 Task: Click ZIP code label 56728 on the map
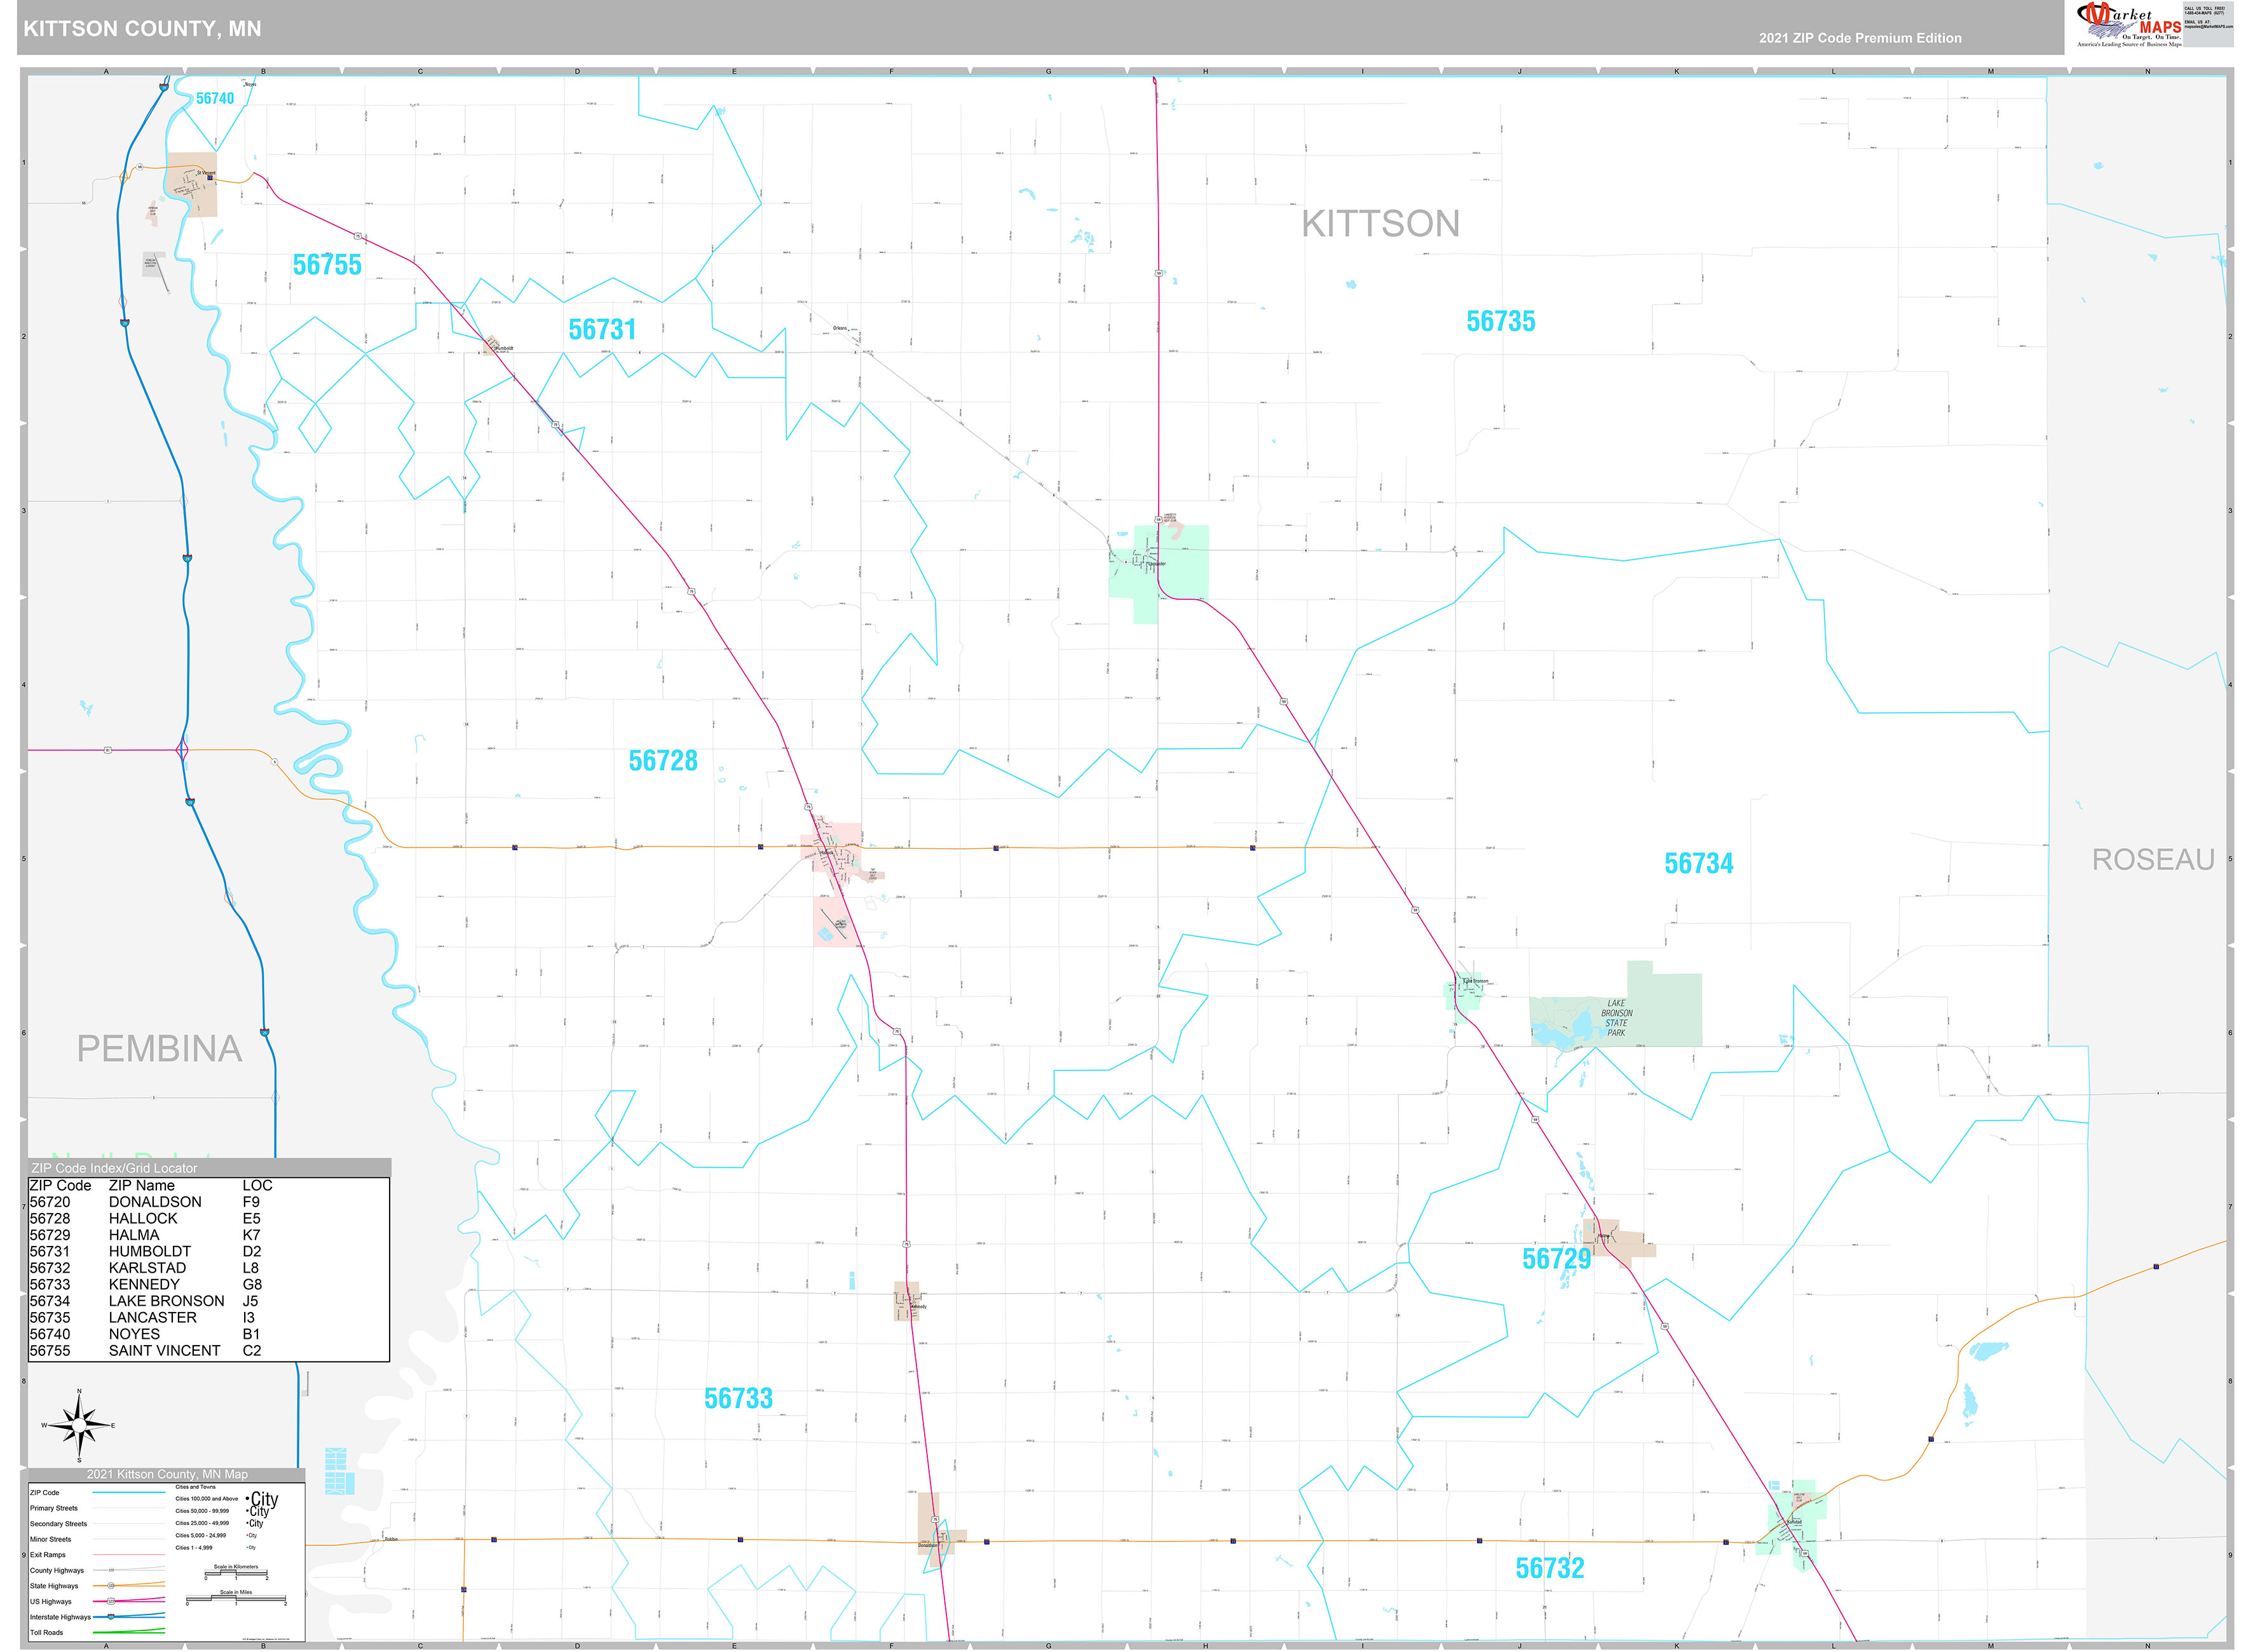click(663, 761)
